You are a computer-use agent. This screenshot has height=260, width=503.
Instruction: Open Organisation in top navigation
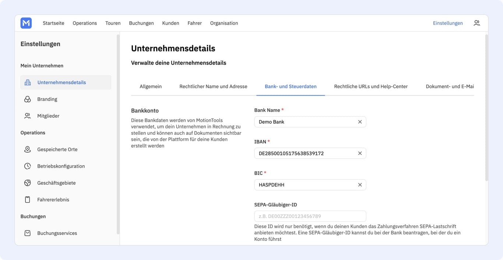click(x=224, y=23)
